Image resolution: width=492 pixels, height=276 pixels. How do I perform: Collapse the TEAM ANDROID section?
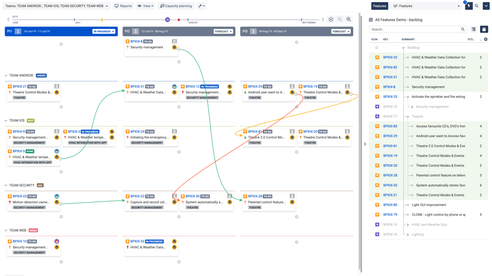click(x=5, y=75)
